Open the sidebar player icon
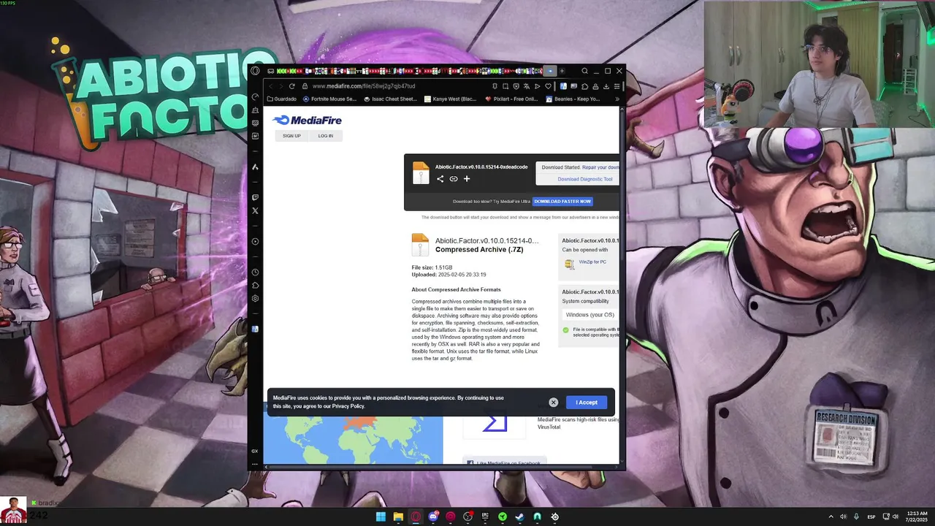The height and width of the screenshot is (526, 935). 255,242
